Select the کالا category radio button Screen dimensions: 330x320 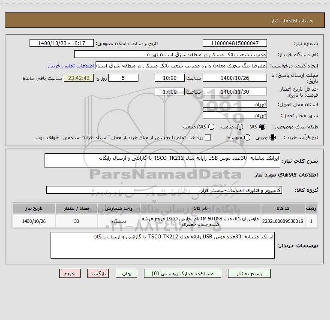pos(262,127)
